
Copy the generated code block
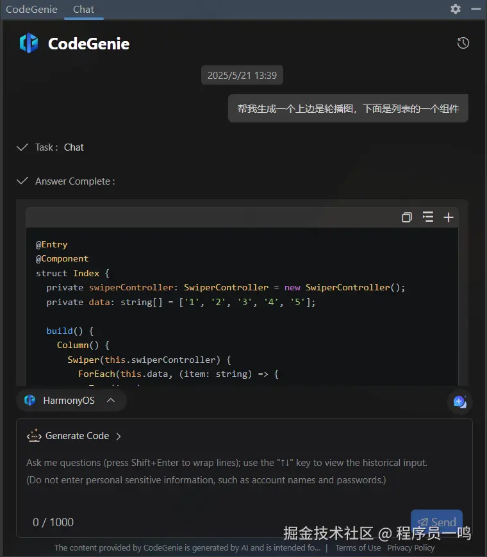[407, 217]
